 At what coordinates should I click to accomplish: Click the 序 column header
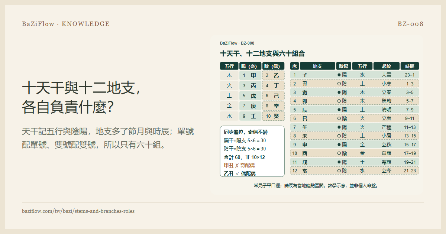point(294,66)
